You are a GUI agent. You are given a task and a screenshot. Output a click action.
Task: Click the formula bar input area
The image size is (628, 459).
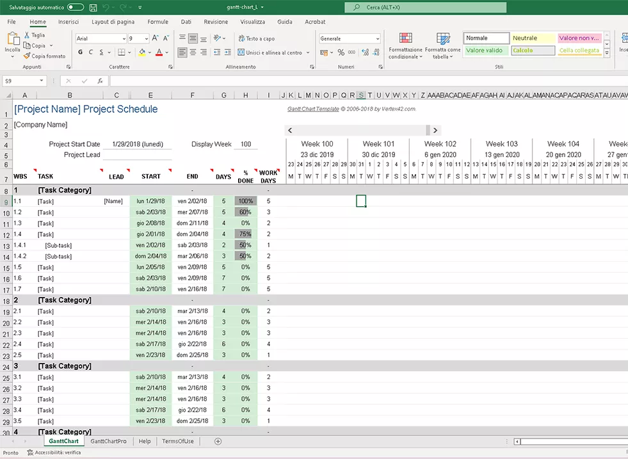[369, 81]
